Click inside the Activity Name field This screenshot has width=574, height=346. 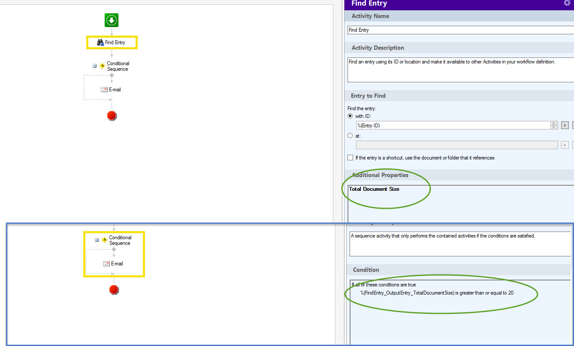point(429,30)
